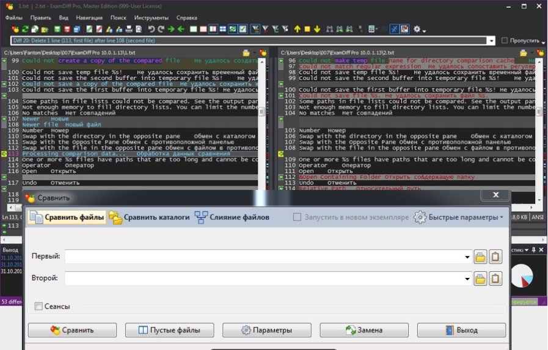The image size is (548, 350).
Task: Toggle the two-pane split view icon
Action: pyautogui.click(x=213, y=29)
